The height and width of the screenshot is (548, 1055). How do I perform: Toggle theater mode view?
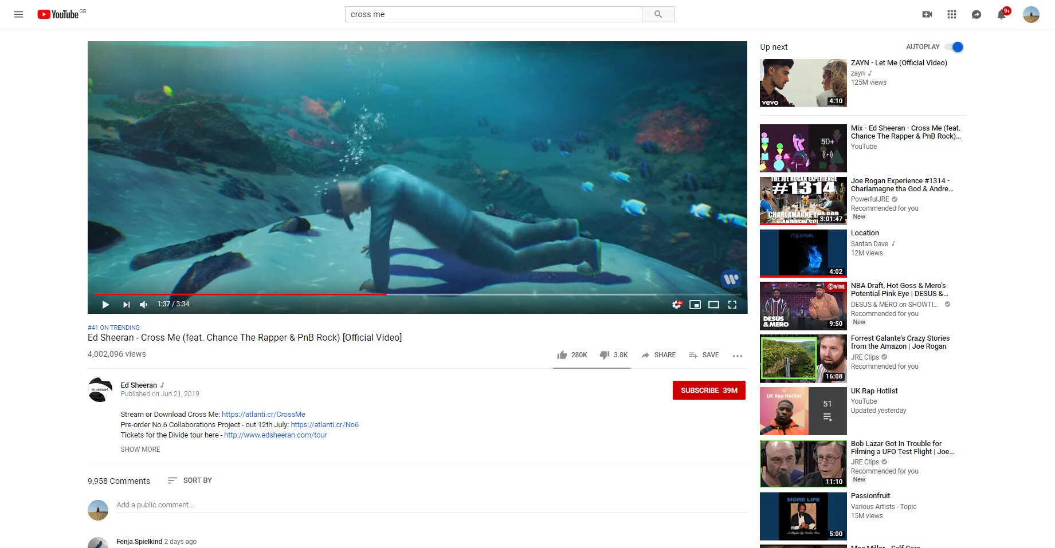(x=713, y=304)
